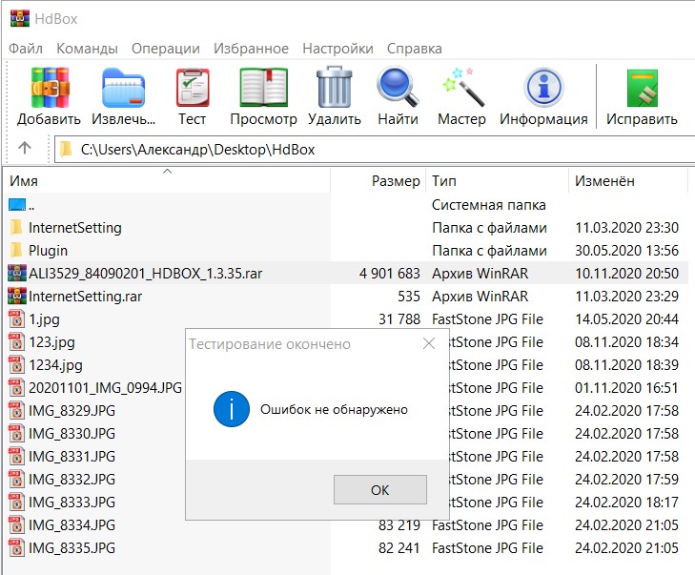Select the parent folder '..' icon
This screenshot has width=695, height=575.
click(17, 204)
